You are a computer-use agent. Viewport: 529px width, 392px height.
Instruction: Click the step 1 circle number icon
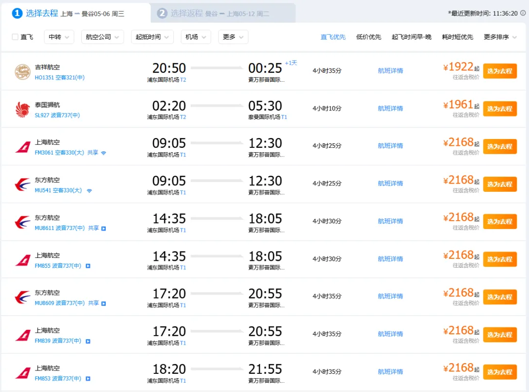point(17,14)
